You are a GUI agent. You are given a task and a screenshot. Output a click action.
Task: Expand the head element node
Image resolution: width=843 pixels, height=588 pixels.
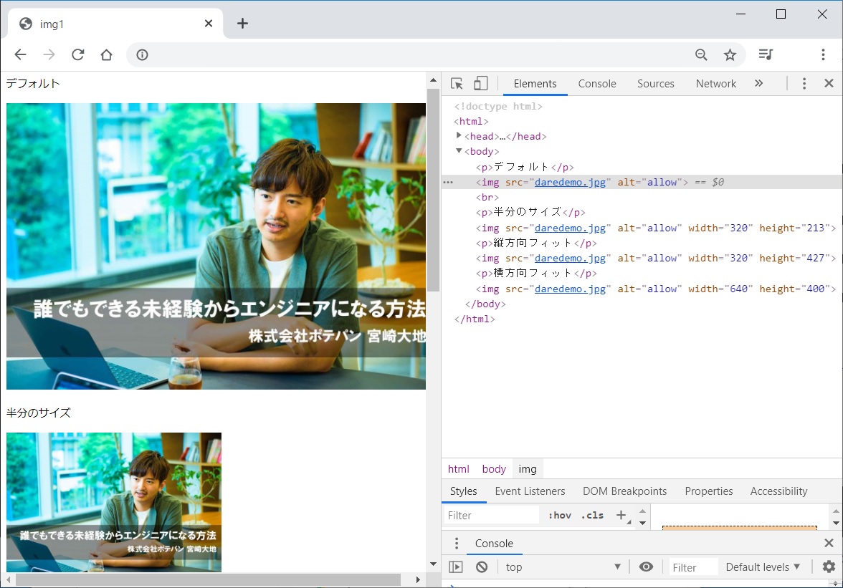[x=459, y=135]
